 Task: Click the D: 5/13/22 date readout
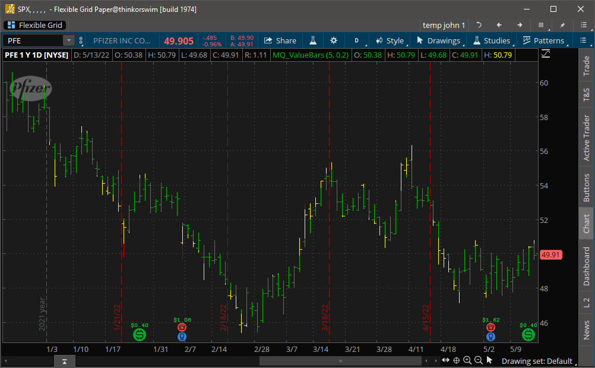click(91, 55)
